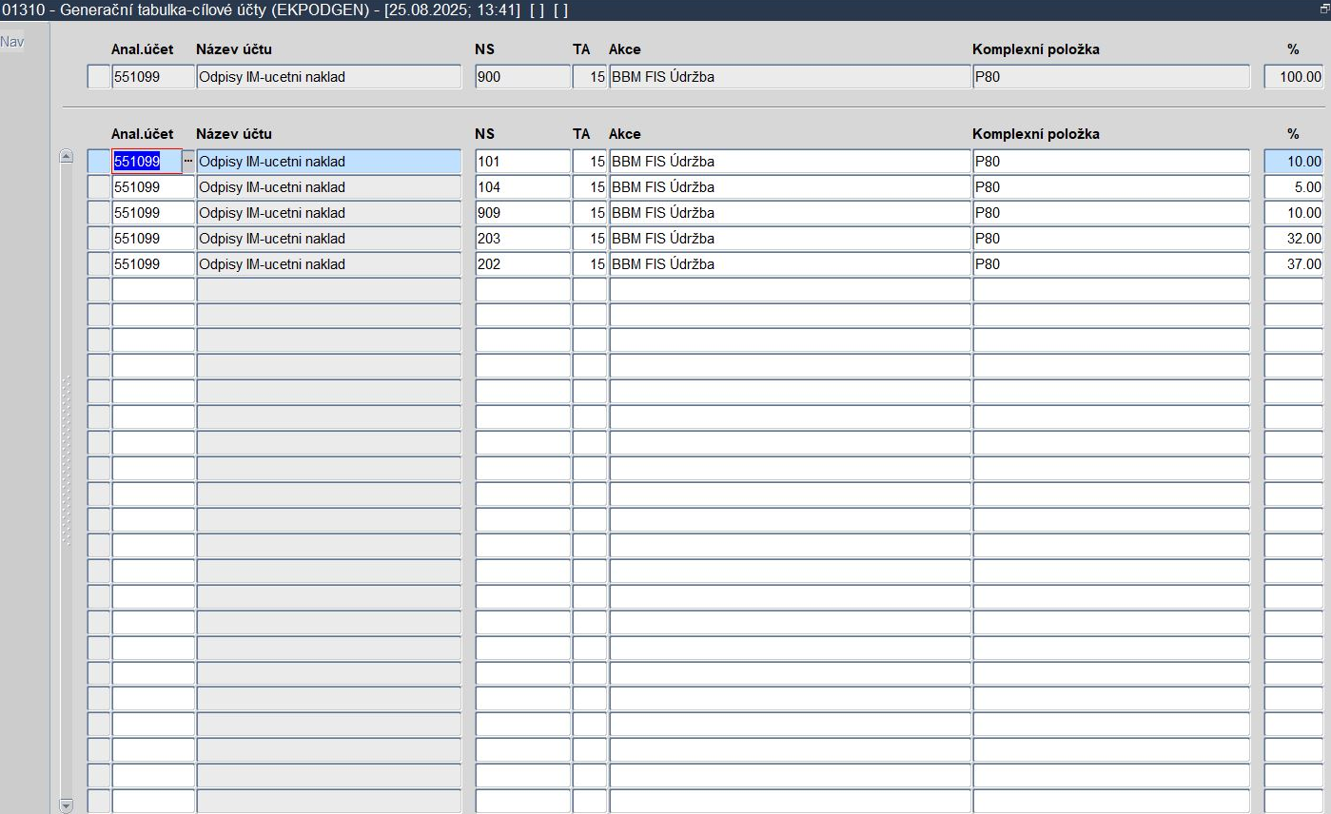The height and width of the screenshot is (814, 1331).
Task: Click the 551099 account field in the NS 900 header row
Action: (153, 77)
